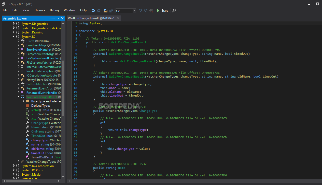This screenshot has height=185, width=322.
Task: Open search with the magnifier icon
Action: pos(174,11)
